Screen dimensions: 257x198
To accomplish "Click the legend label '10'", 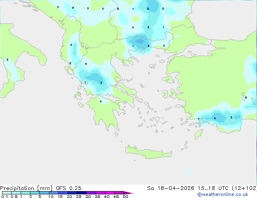I will (x=51, y=196).
